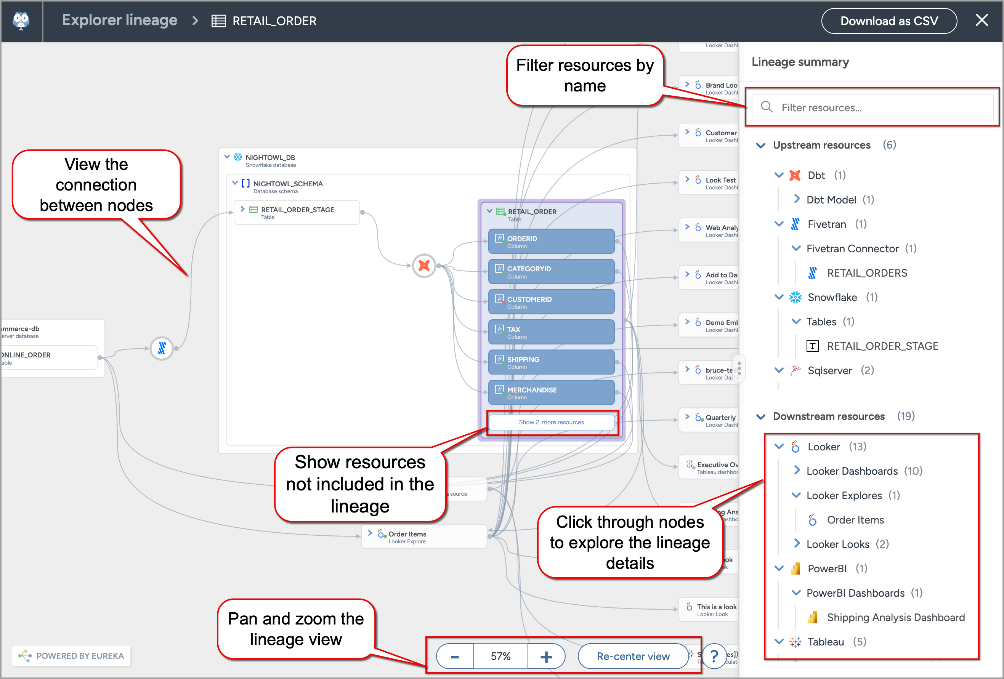Select the ORDERID column node

coord(551,242)
